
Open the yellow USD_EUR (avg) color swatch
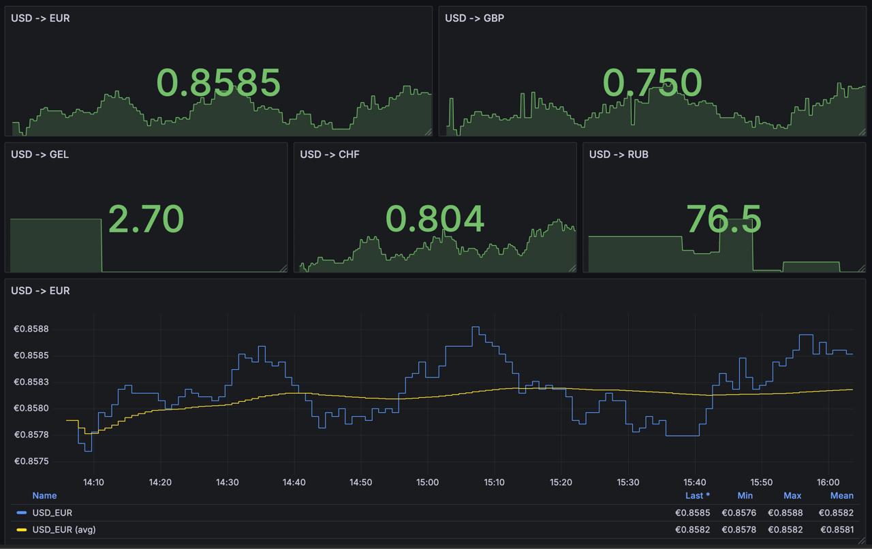[22, 529]
